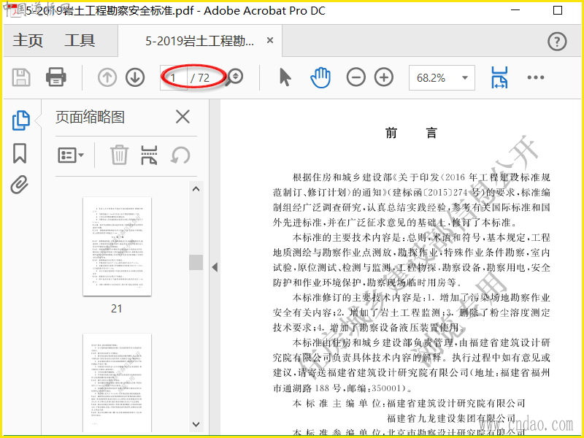
Task: Select the thumbnail below page 21
Action: point(117,383)
